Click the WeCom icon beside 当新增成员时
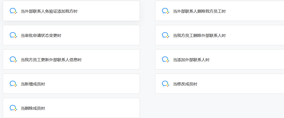The height and width of the screenshot is (118, 284). tap(13, 84)
